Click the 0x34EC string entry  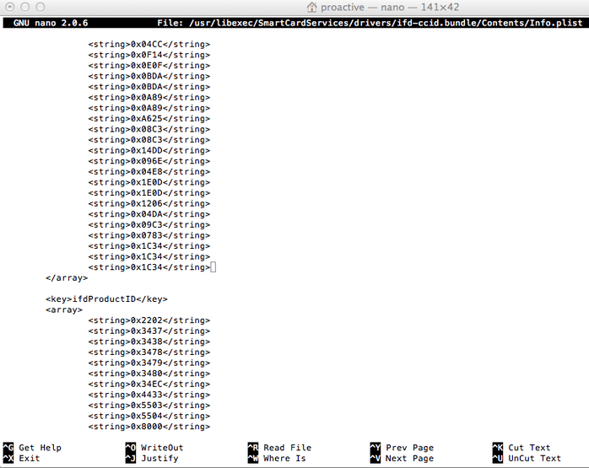[x=149, y=384]
